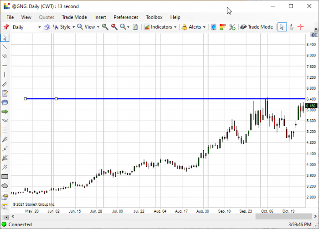Open the Toolbox menu
The height and width of the screenshot is (229, 319).
(x=154, y=17)
